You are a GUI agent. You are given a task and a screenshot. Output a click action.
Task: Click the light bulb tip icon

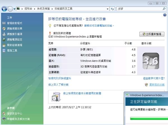click(50, 26)
